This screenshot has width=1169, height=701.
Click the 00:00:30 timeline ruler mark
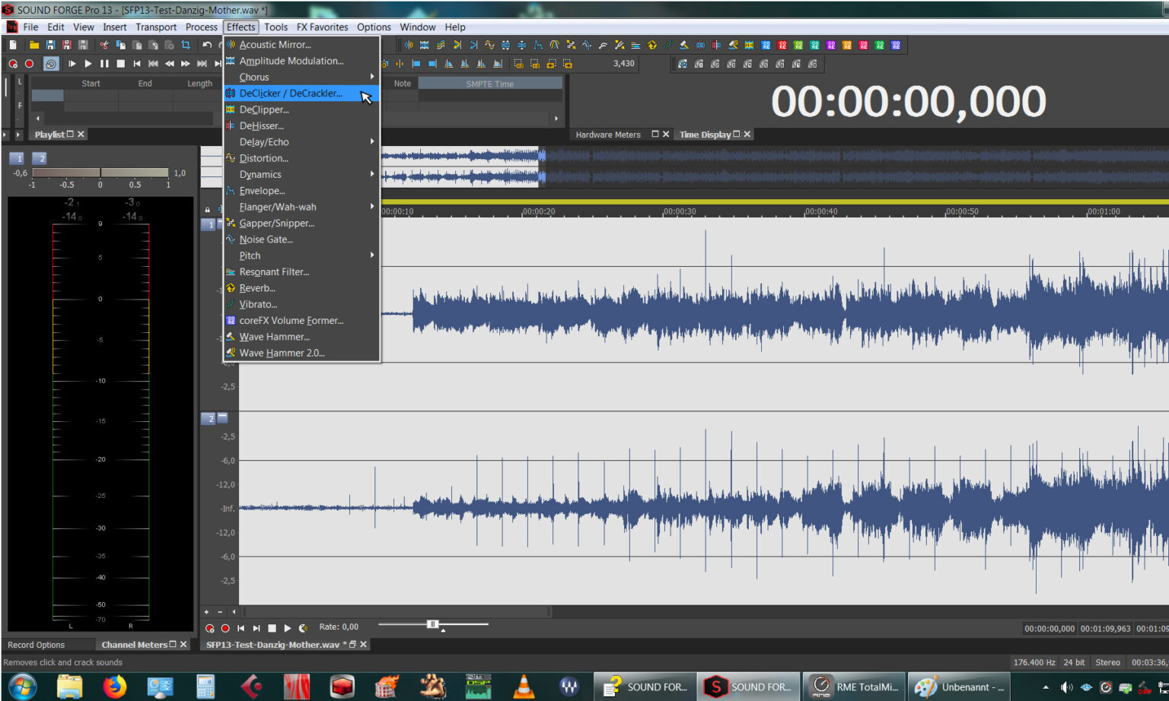[678, 211]
